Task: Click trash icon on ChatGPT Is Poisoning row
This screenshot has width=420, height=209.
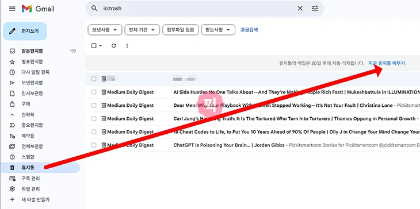Action: (104, 145)
